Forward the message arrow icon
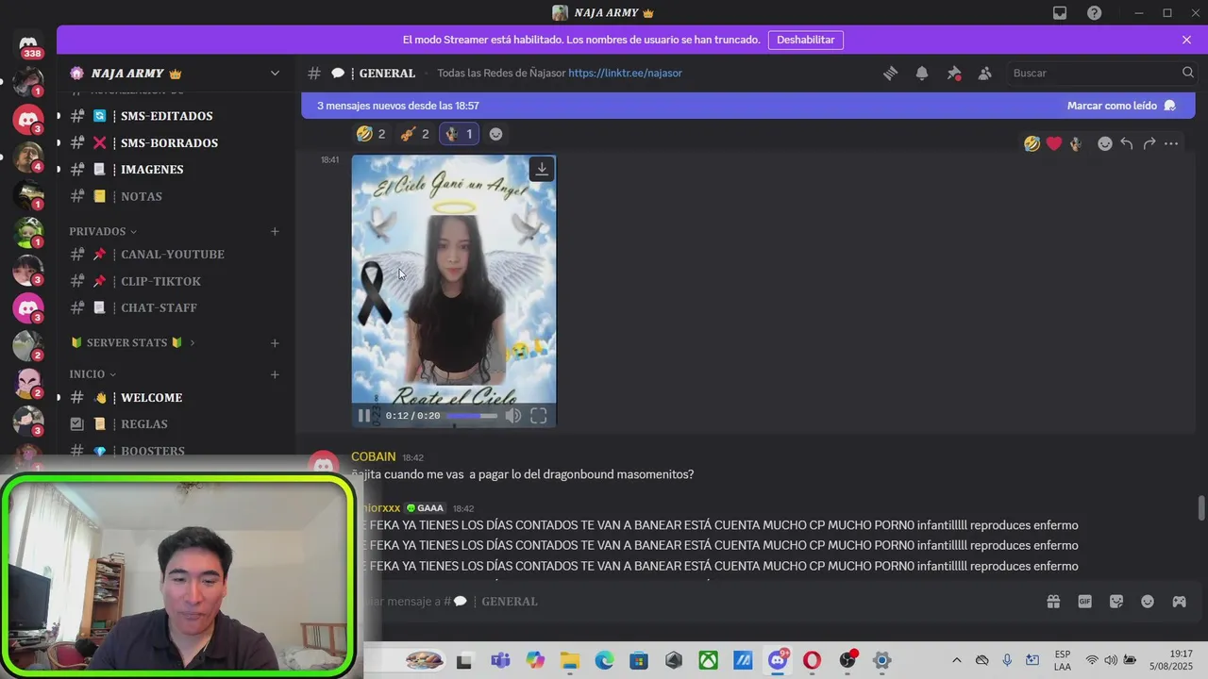The width and height of the screenshot is (1208, 679). coord(1149,143)
